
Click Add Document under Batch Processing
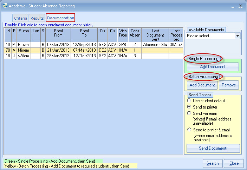tap(202, 85)
